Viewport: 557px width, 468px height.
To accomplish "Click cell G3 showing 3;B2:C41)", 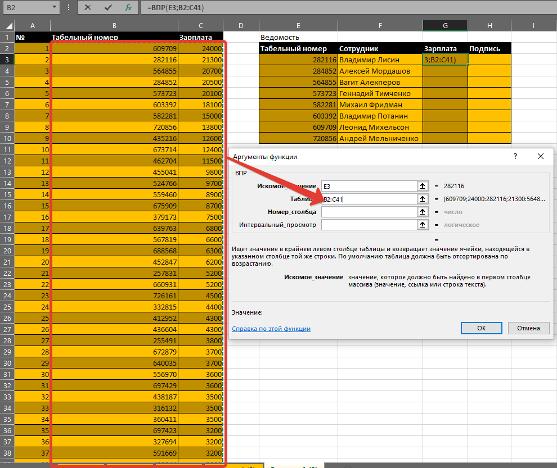I will 445,60.
